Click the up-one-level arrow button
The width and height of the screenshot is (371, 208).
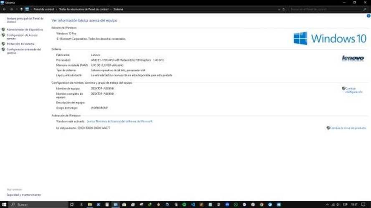click(x=21, y=9)
